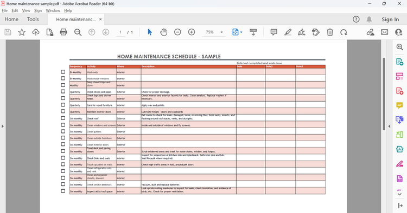Open the View menu
407x213 pixels.
[26, 11]
